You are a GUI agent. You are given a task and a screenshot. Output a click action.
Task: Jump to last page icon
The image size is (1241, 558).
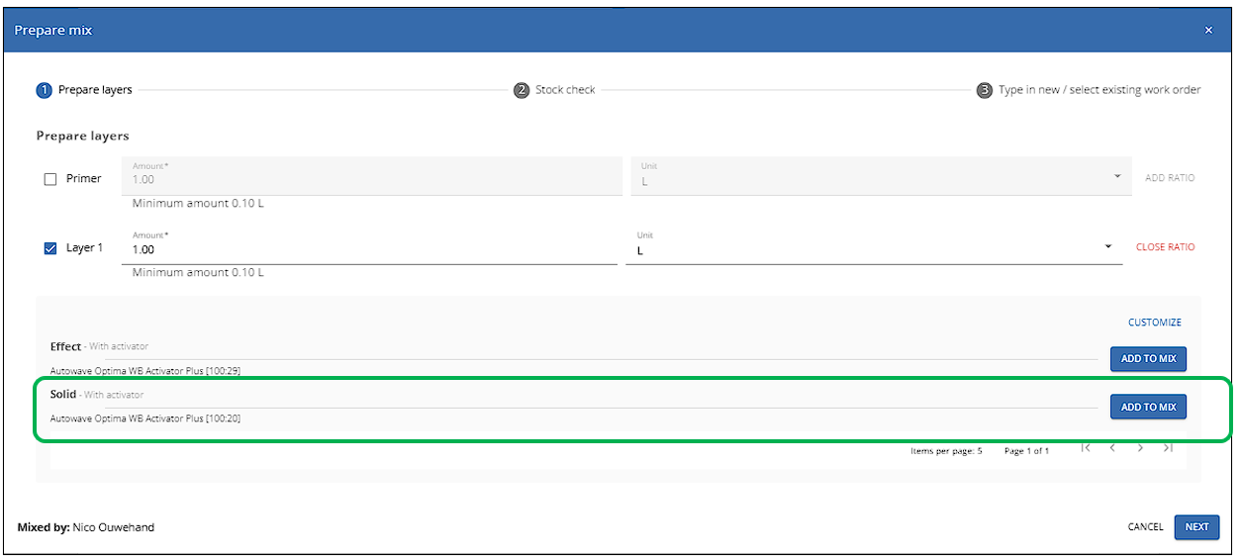click(x=1168, y=448)
